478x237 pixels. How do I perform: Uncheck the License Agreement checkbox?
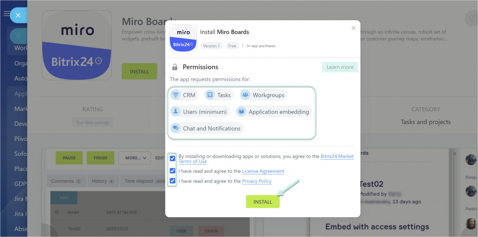[172, 171]
